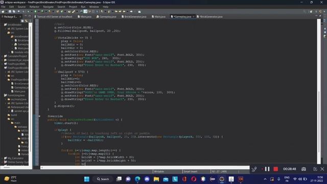327x184 pixels.
Task: Pause the screen recording
Action: click(267, 169)
